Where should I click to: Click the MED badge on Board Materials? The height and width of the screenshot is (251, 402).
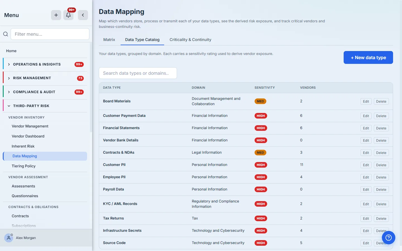(260, 101)
